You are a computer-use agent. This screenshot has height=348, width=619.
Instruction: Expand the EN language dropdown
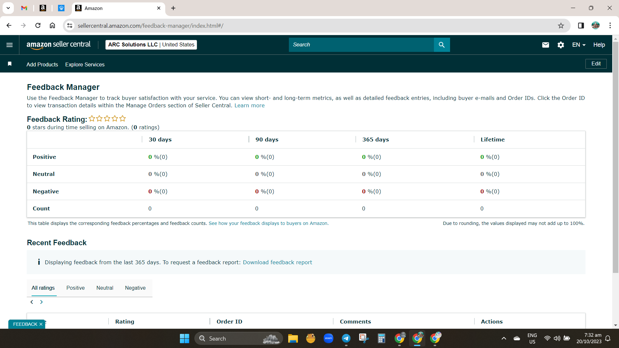[579, 45]
